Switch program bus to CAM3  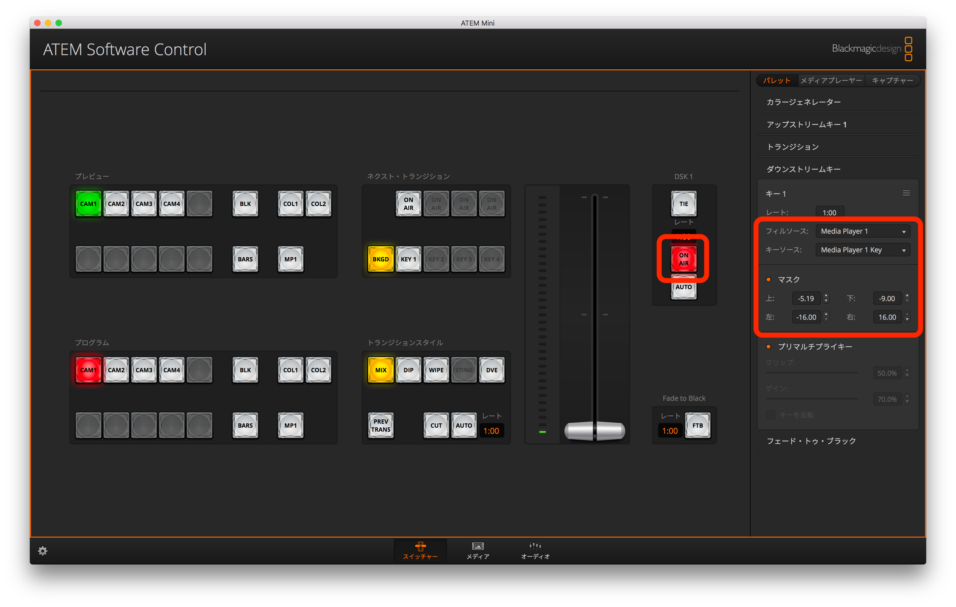point(144,370)
